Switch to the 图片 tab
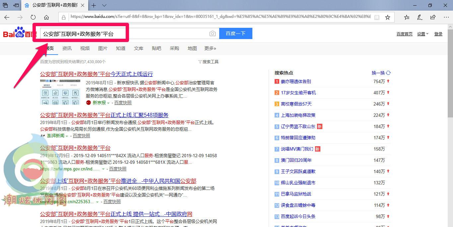This screenshot has width=453, height=227. pyautogui.click(x=103, y=48)
